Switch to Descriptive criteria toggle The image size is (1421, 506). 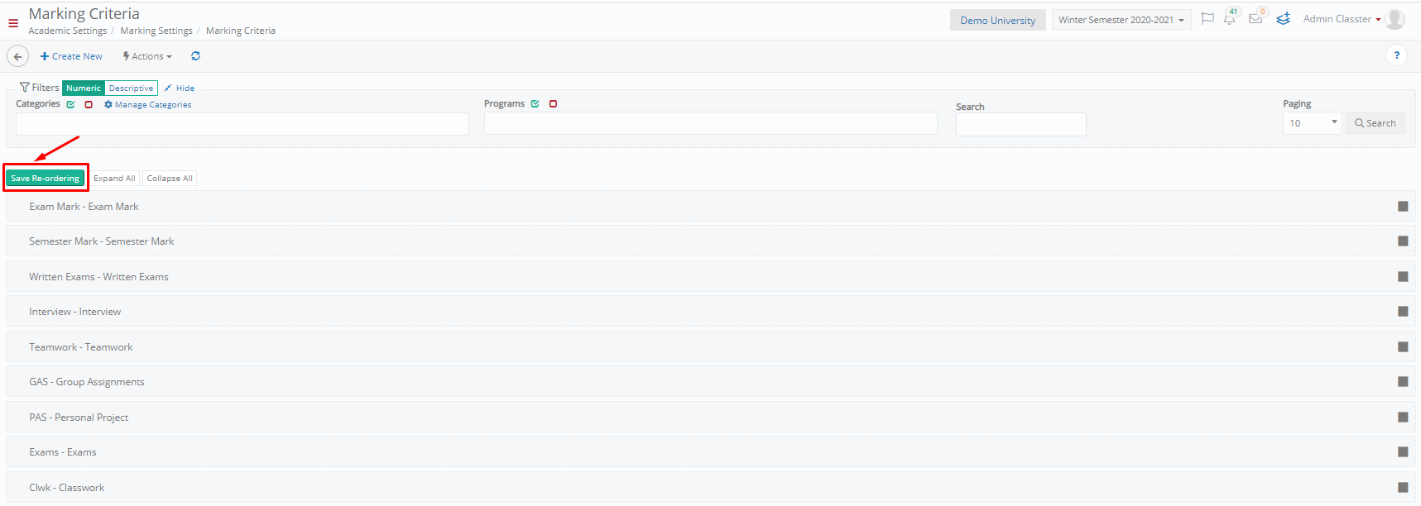tap(131, 88)
